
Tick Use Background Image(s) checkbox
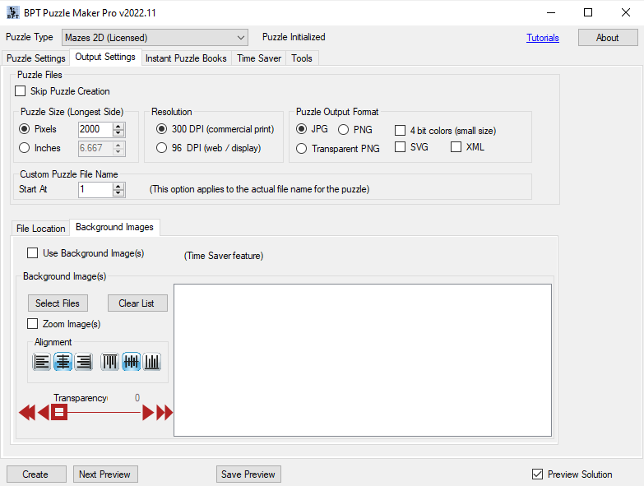32,252
